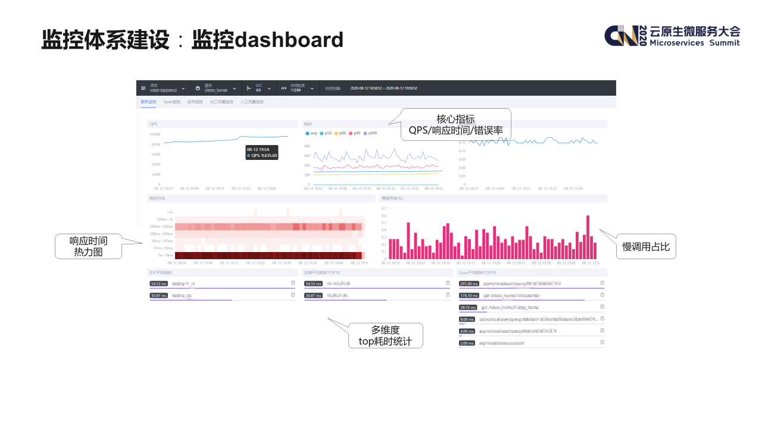The height and width of the screenshot is (428, 762).
Task: Copy the 8.00 ms span row
Action: [602, 319]
